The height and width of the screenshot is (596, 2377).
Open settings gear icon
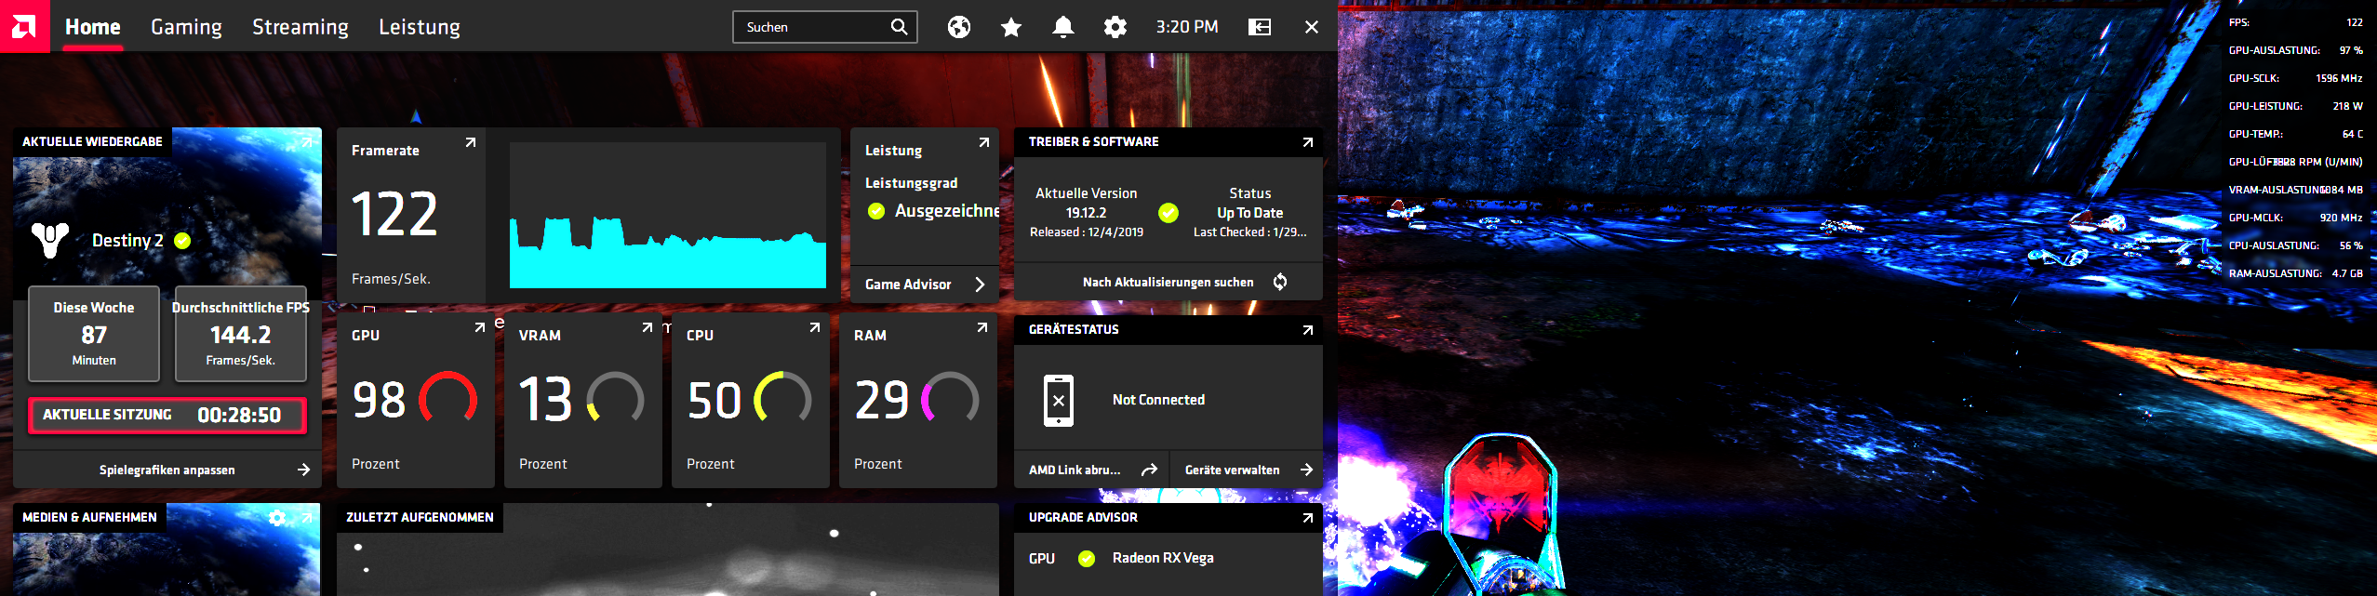pyautogui.click(x=1115, y=27)
